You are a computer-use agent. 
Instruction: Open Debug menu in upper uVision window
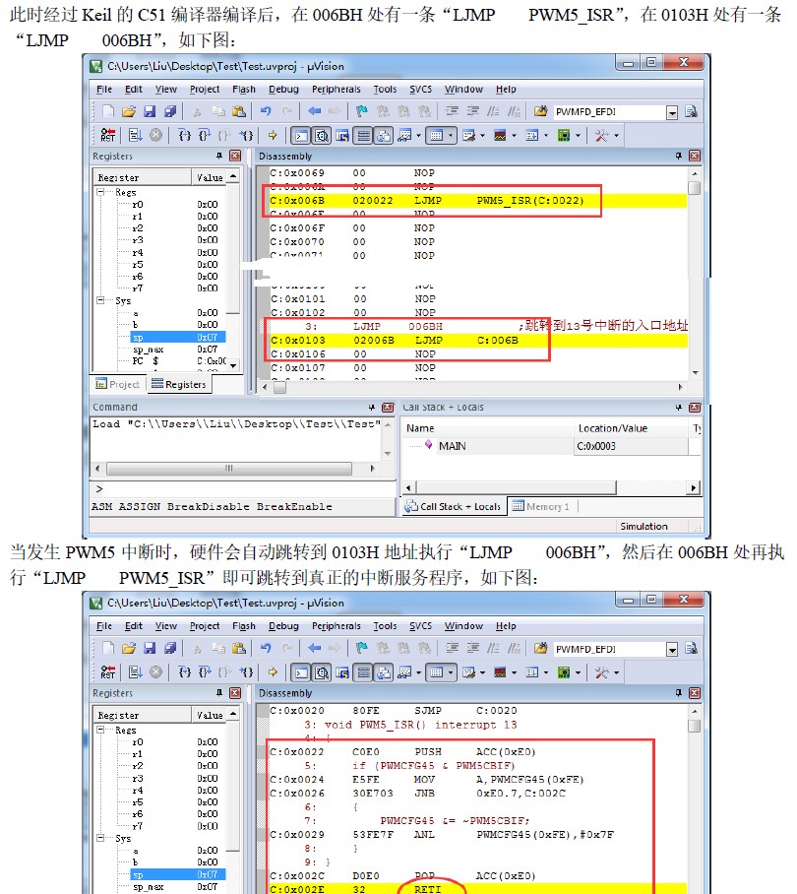283,89
